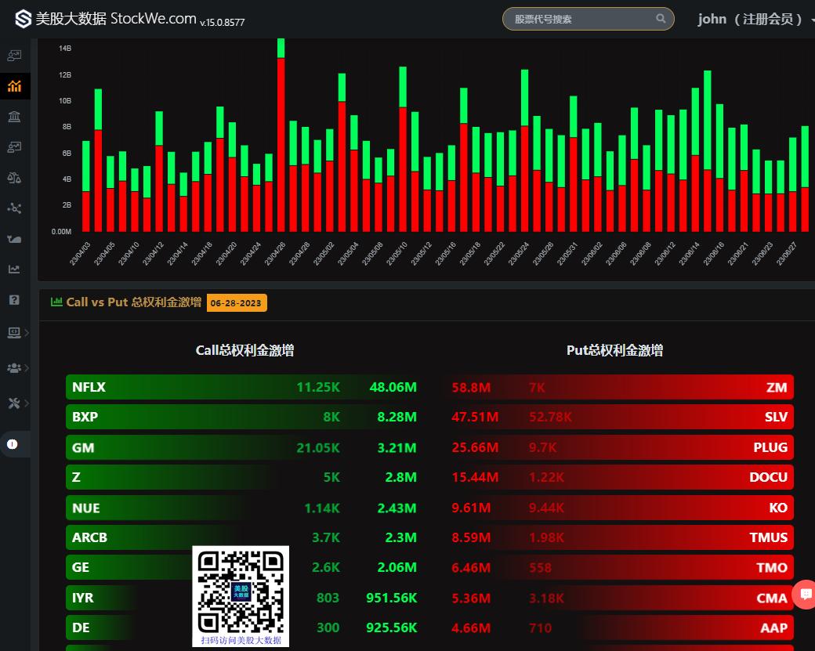
Task: Open the balance scales sidebar icon
Action: (15, 178)
